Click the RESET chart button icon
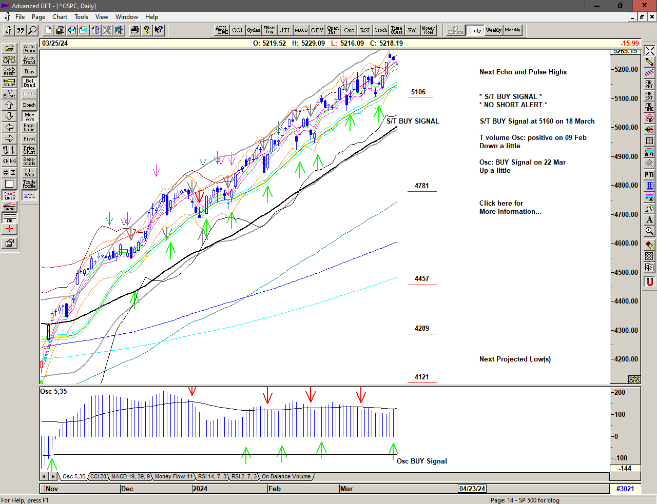The image size is (657, 504). click(9, 71)
